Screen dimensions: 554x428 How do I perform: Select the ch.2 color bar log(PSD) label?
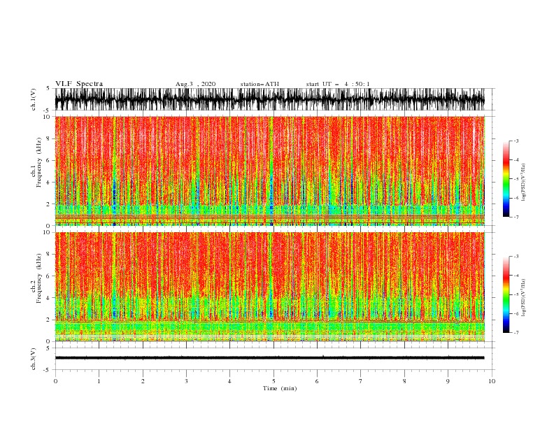click(x=524, y=298)
